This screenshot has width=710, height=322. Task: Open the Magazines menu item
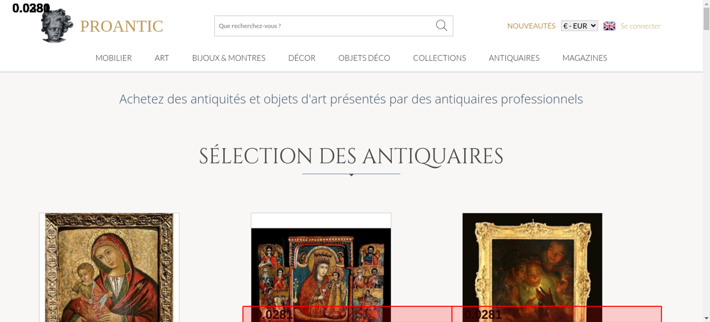[x=584, y=58]
